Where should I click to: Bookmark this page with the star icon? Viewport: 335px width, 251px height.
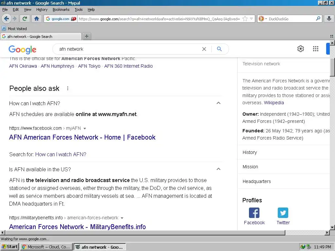tap(245, 19)
